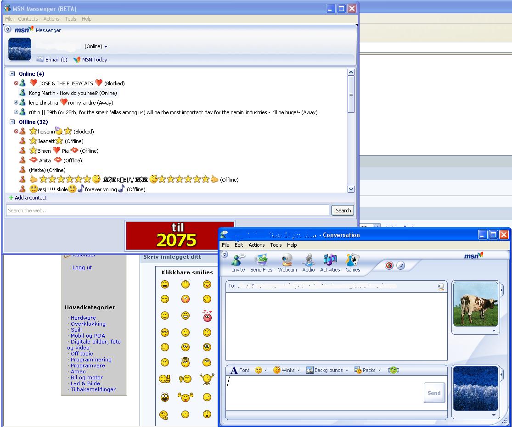
Task: Click contact list scrollbar up arrow
Action: tap(351, 72)
